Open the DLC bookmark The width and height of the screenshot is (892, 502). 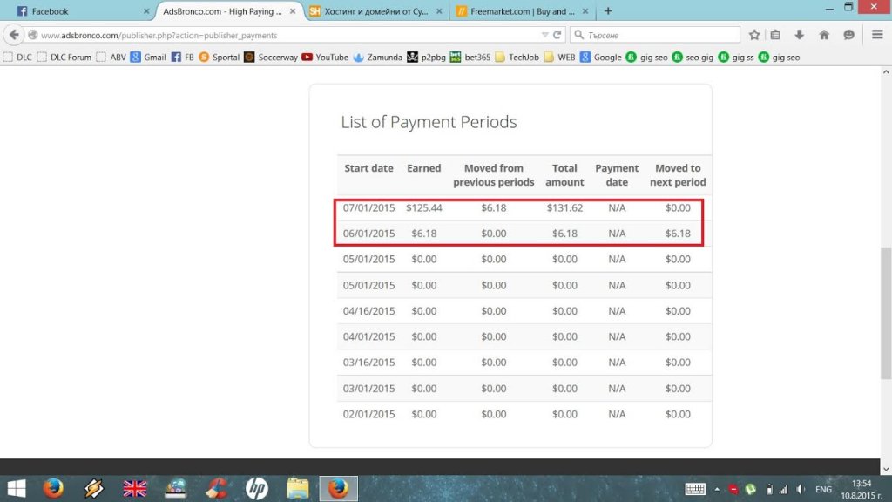[17, 57]
